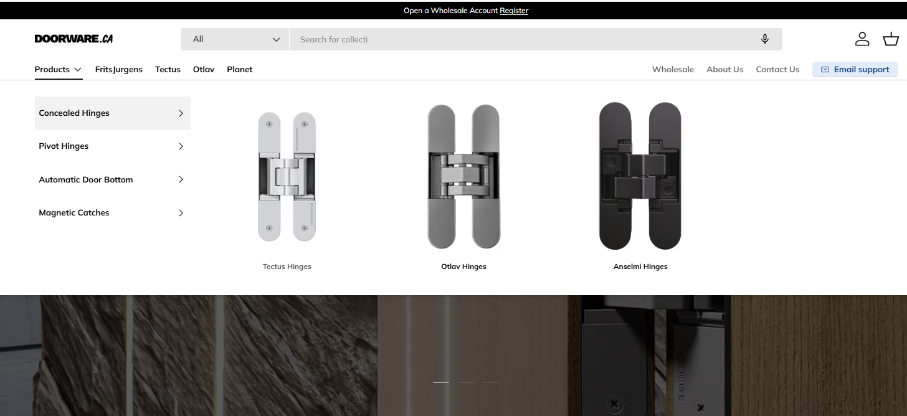Expand Pivot Hinges submenu
907x416 pixels.
181,146
